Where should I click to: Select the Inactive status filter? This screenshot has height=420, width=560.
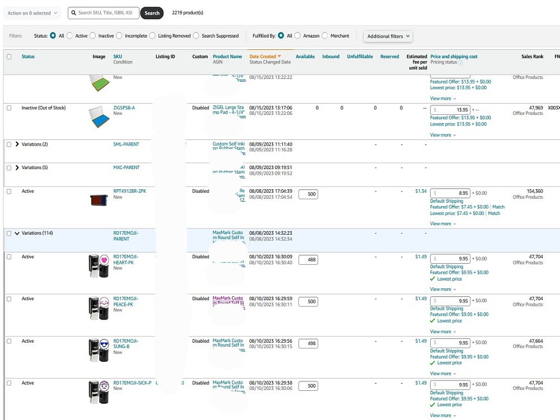coord(93,36)
